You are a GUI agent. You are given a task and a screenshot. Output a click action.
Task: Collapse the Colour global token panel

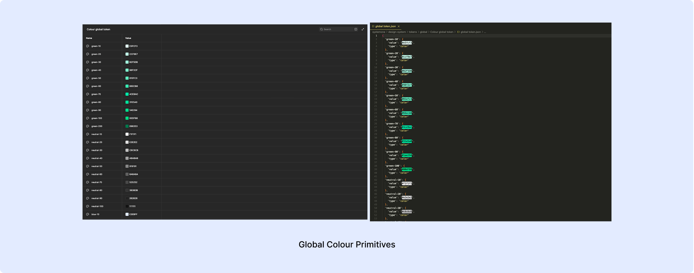(x=363, y=29)
